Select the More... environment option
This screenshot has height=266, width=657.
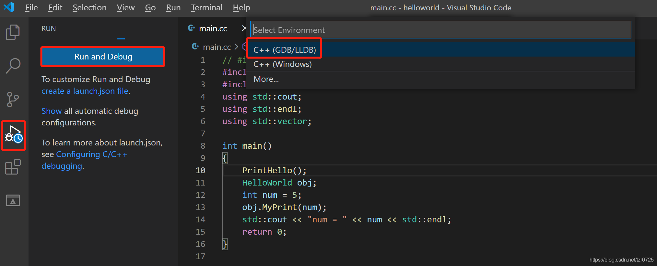[x=441, y=79]
